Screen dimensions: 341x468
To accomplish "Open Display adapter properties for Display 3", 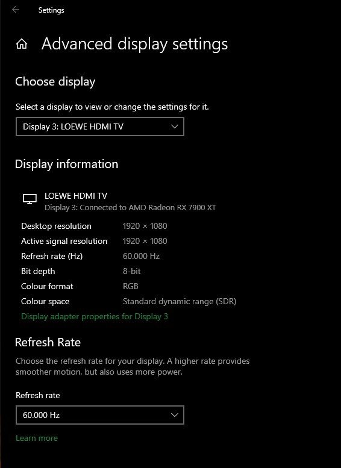I will click(x=95, y=316).
